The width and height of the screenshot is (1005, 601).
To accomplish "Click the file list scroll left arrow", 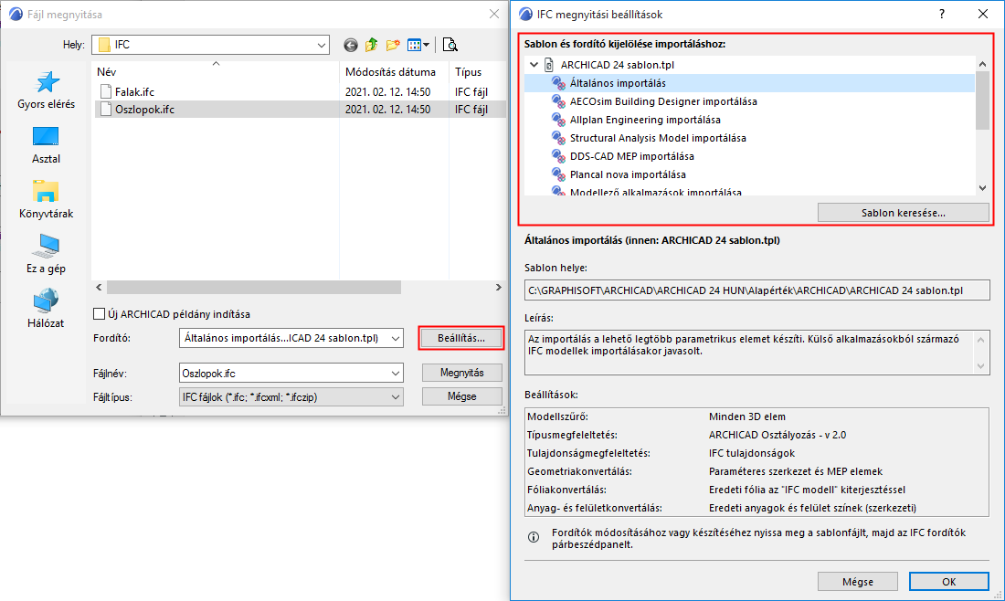I will [x=99, y=288].
